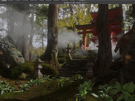The width and height of the screenshot is (135, 101).
Task: Switch to the Rendering workspace tab
Action: tap(56, 0)
